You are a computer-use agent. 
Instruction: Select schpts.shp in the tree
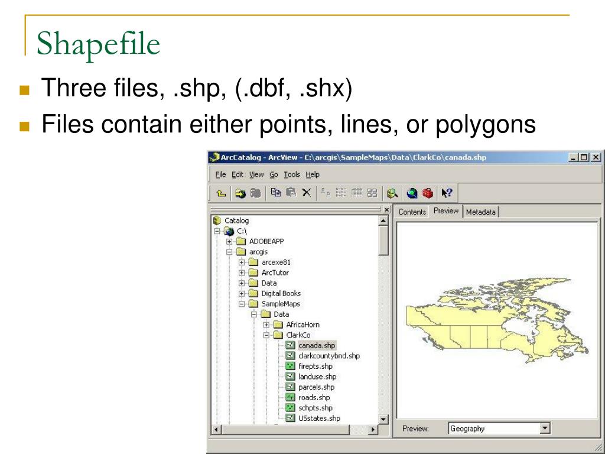315,408
